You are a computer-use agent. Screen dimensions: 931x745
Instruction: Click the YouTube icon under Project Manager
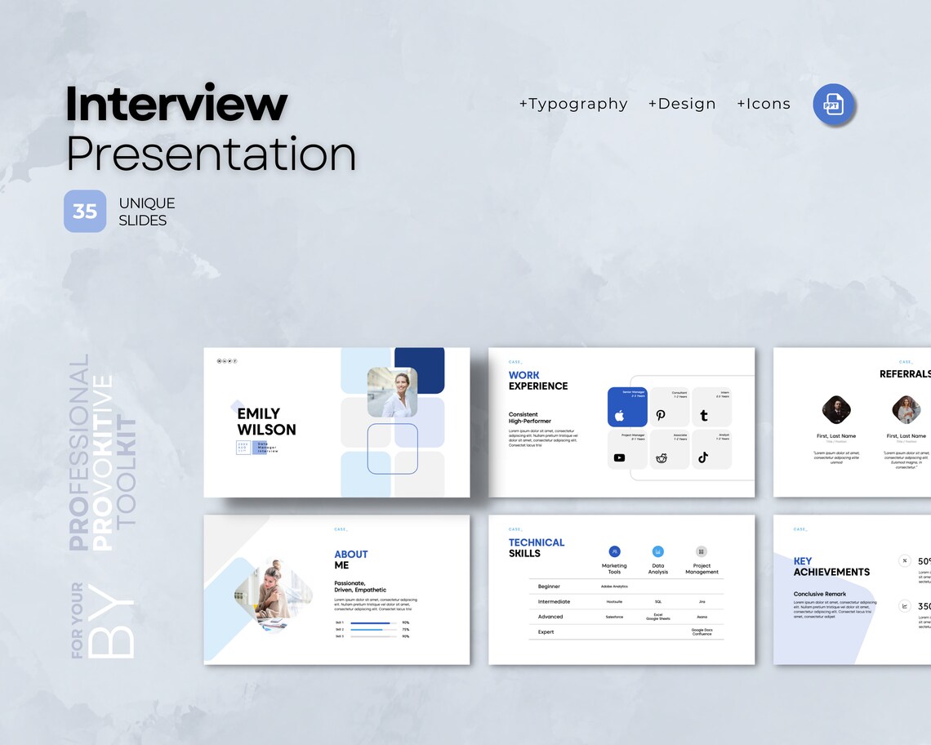click(620, 457)
